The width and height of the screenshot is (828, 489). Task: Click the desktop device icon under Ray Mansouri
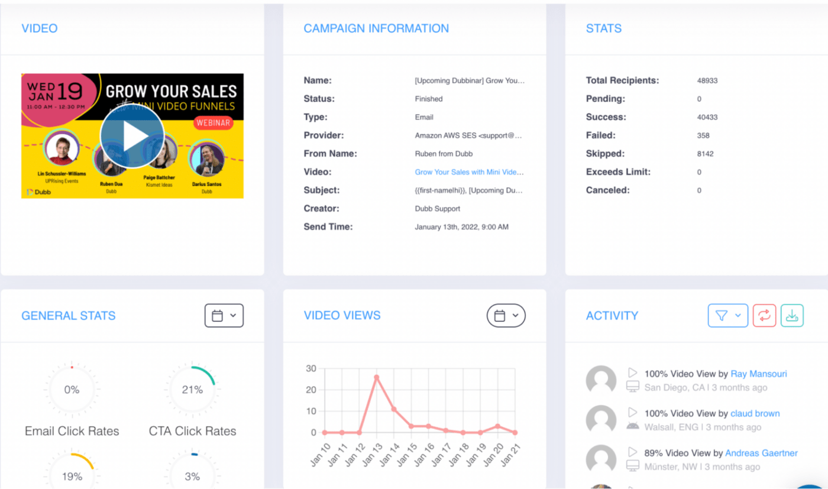[633, 387]
